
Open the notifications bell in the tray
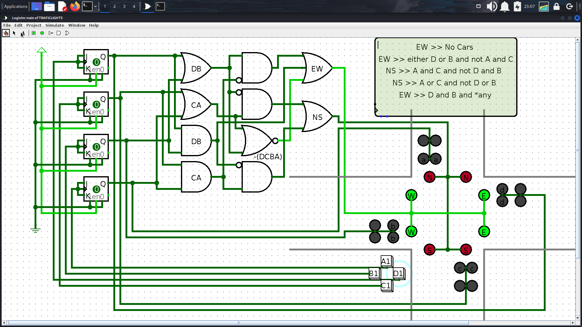tap(504, 6)
